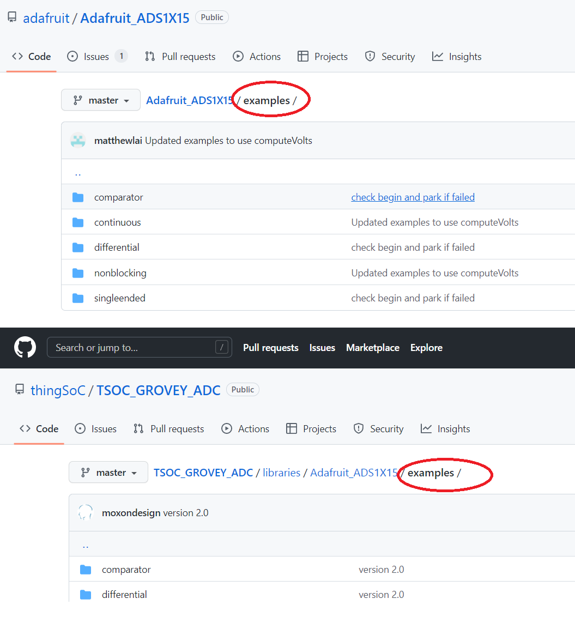Image resolution: width=575 pixels, height=617 pixels.
Task: Open singleended row commit message link
Action: [x=413, y=298]
